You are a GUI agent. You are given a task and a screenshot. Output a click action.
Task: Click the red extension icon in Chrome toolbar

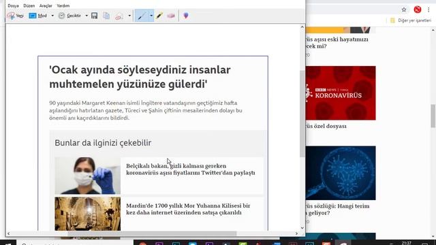click(x=418, y=10)
